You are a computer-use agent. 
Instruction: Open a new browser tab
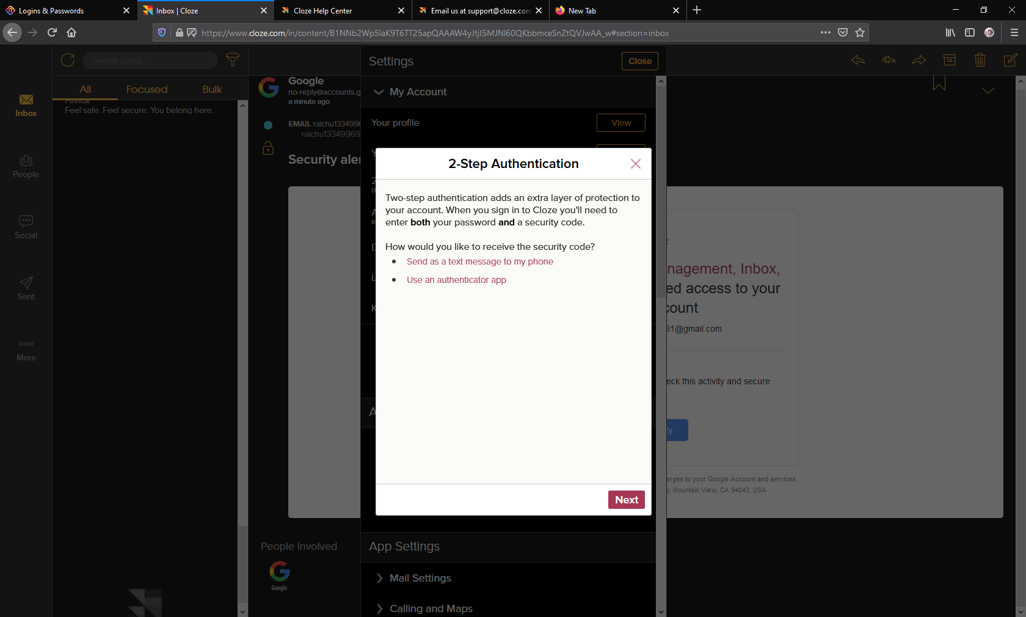(x=697, y=10)
